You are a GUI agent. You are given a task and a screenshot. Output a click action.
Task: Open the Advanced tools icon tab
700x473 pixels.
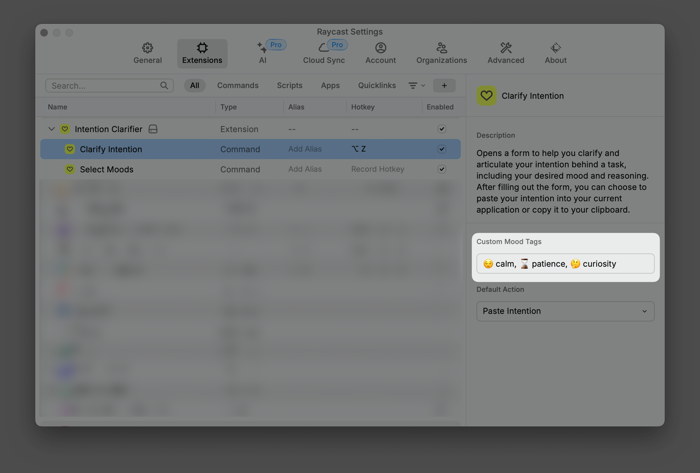(x=506, y=48)
